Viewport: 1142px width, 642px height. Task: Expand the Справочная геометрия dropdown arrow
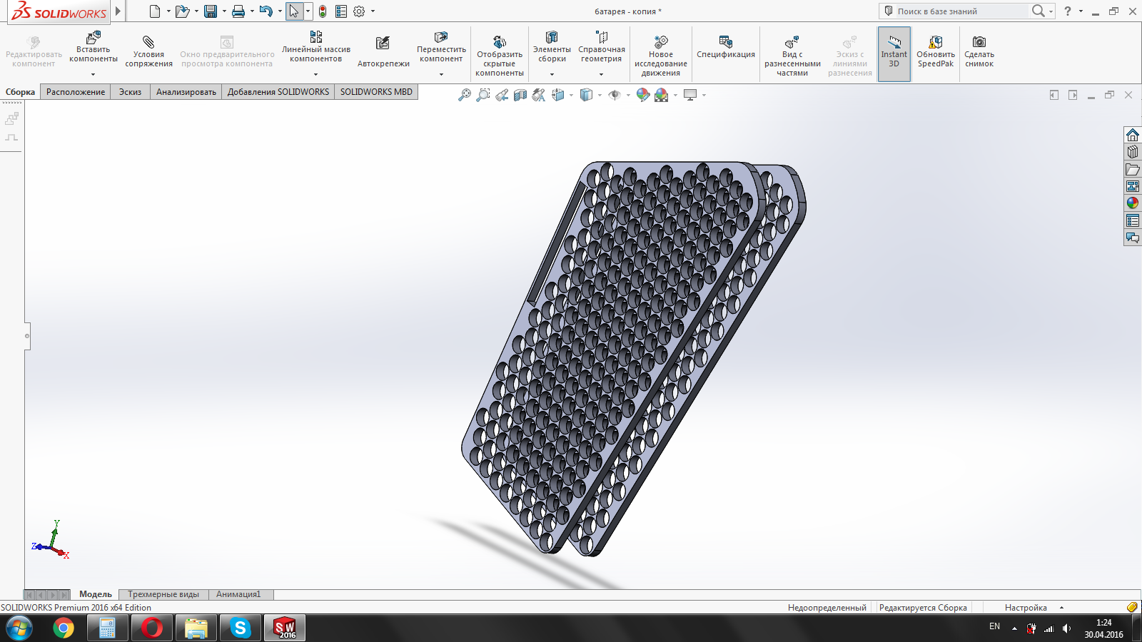601,74
